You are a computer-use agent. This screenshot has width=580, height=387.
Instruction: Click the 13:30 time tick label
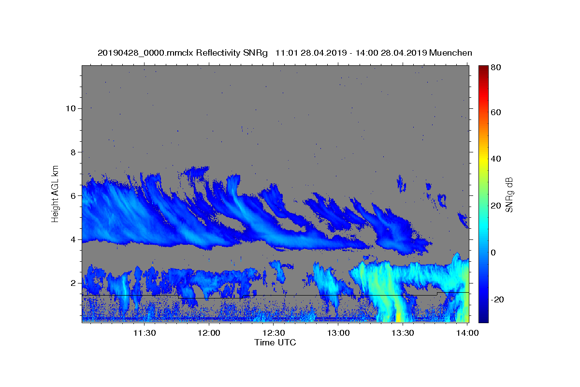[x=403, y=333]
